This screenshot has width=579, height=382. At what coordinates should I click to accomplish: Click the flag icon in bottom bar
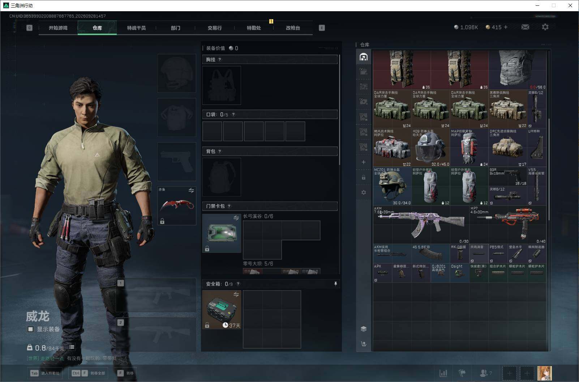462,373
